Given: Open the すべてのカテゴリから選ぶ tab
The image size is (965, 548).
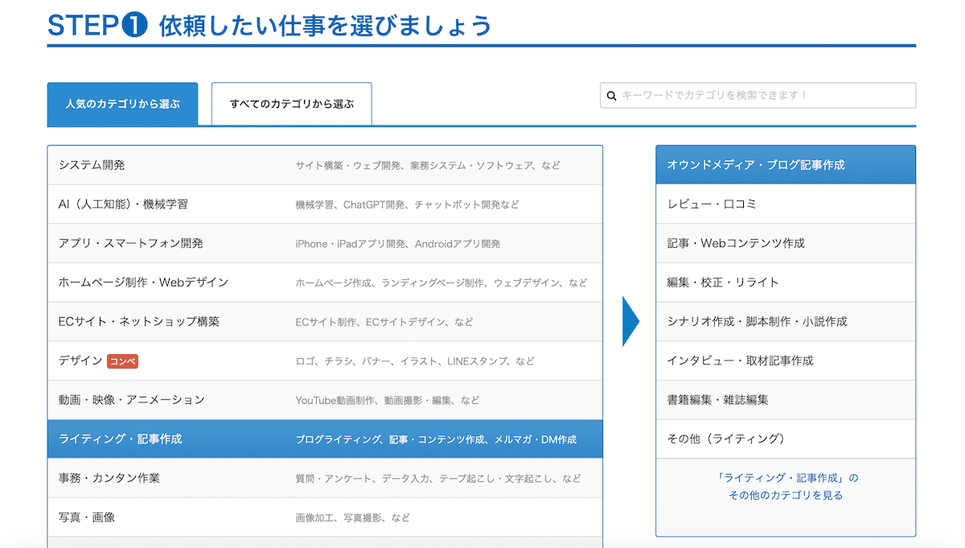Looking at the screenshot, I should pyautogui.click(x=291, y=105).
